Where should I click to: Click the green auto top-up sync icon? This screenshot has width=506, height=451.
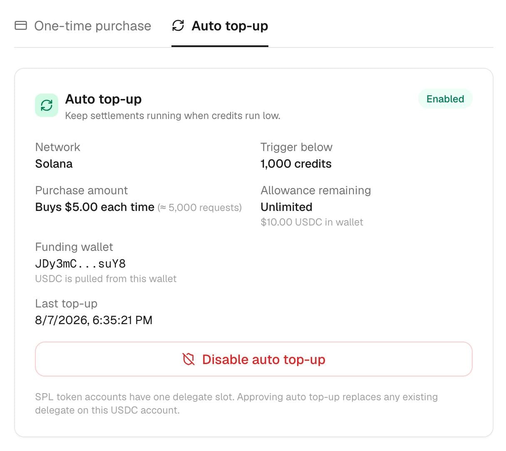coord(47,105)
